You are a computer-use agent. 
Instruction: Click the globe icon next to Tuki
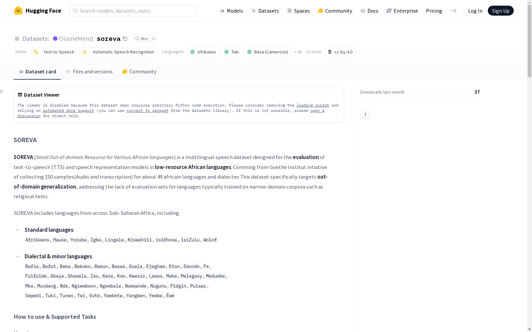pos(226,52)
